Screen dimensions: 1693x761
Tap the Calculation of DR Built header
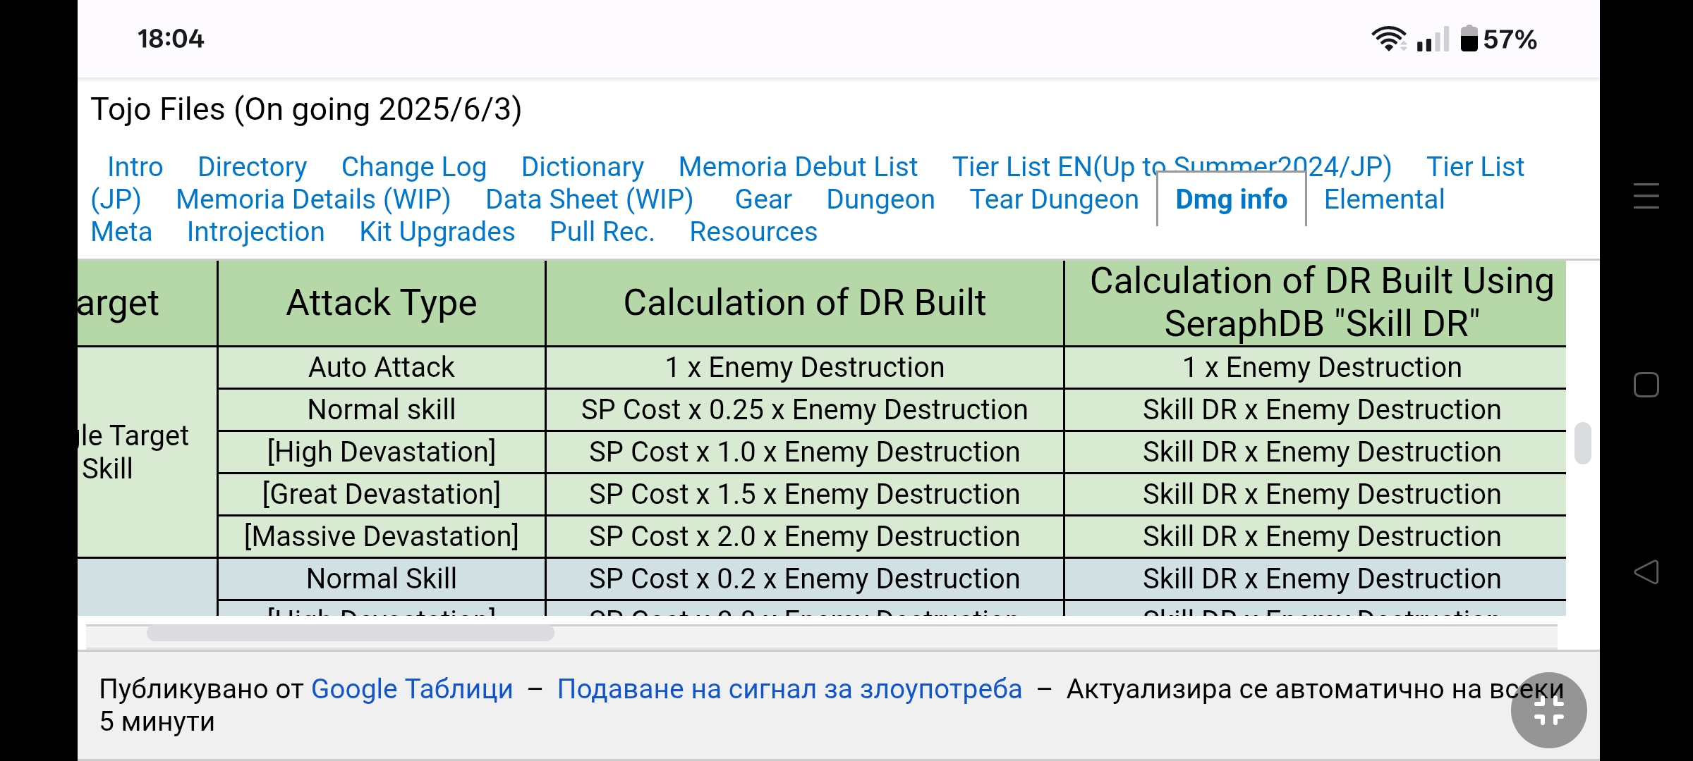[x=804, y=303]
